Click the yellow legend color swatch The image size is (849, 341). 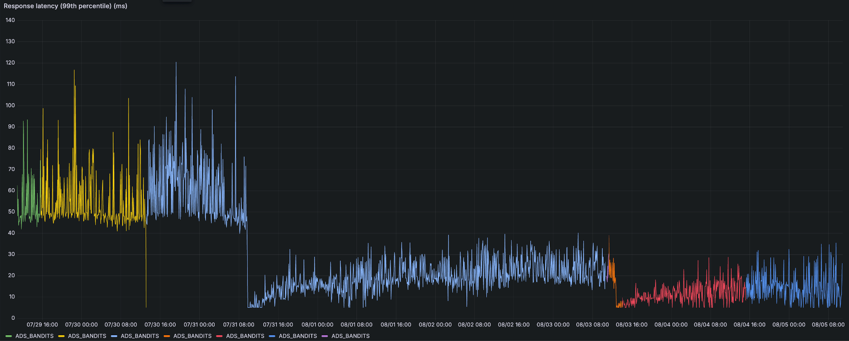[61, 336]
